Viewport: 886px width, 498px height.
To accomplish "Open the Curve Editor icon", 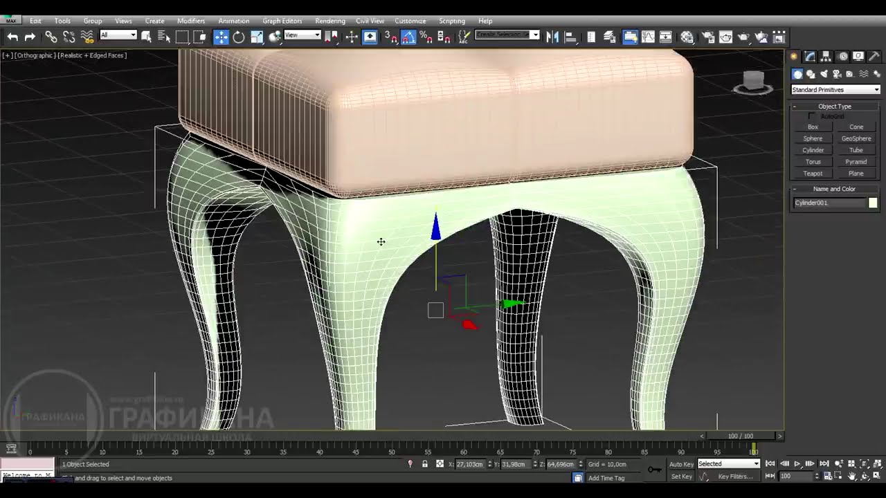I will pos(648,37).
